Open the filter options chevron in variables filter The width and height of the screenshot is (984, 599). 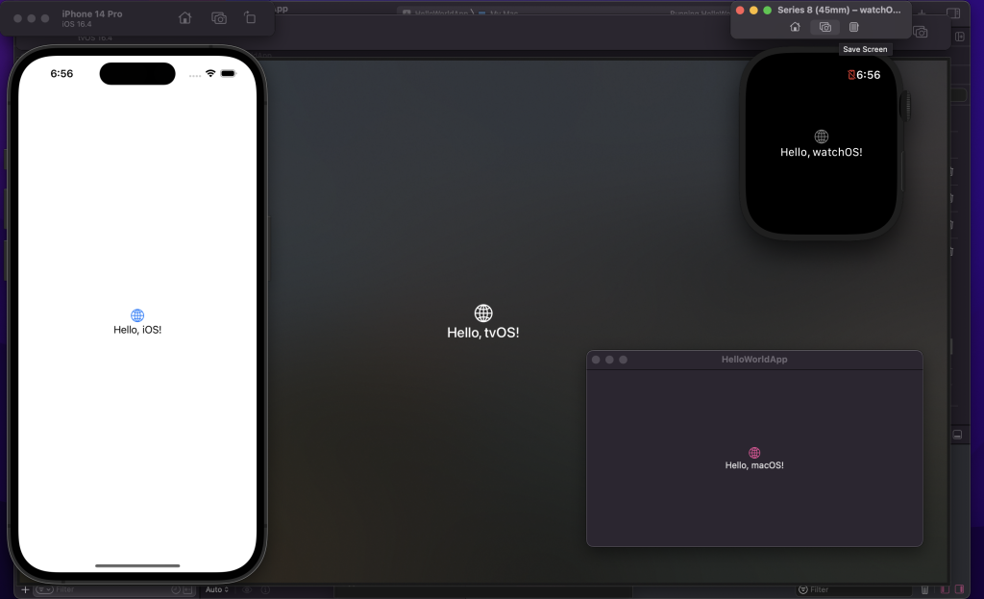tap(50, 589)
